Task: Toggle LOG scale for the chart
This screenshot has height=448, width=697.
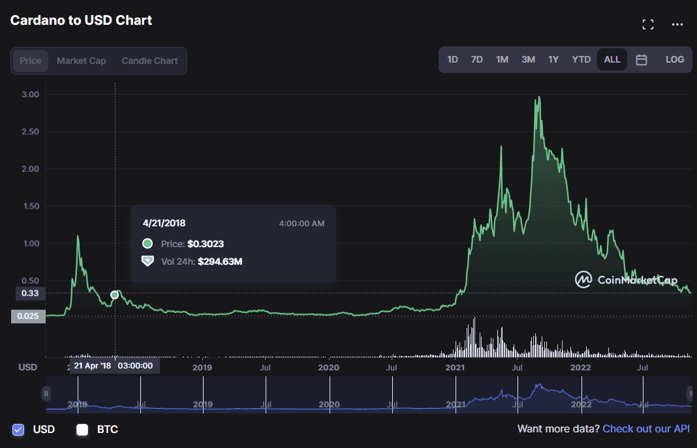Action: click(x=675, y=59)
